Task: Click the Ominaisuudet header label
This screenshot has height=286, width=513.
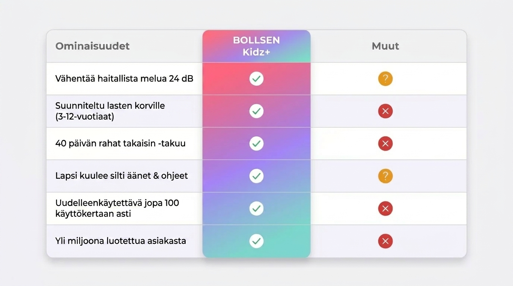Action: click(x=92, y=46)
